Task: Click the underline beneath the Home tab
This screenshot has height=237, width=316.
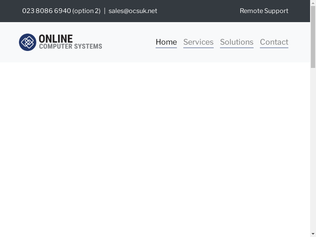Action: [x=166, y=48]
